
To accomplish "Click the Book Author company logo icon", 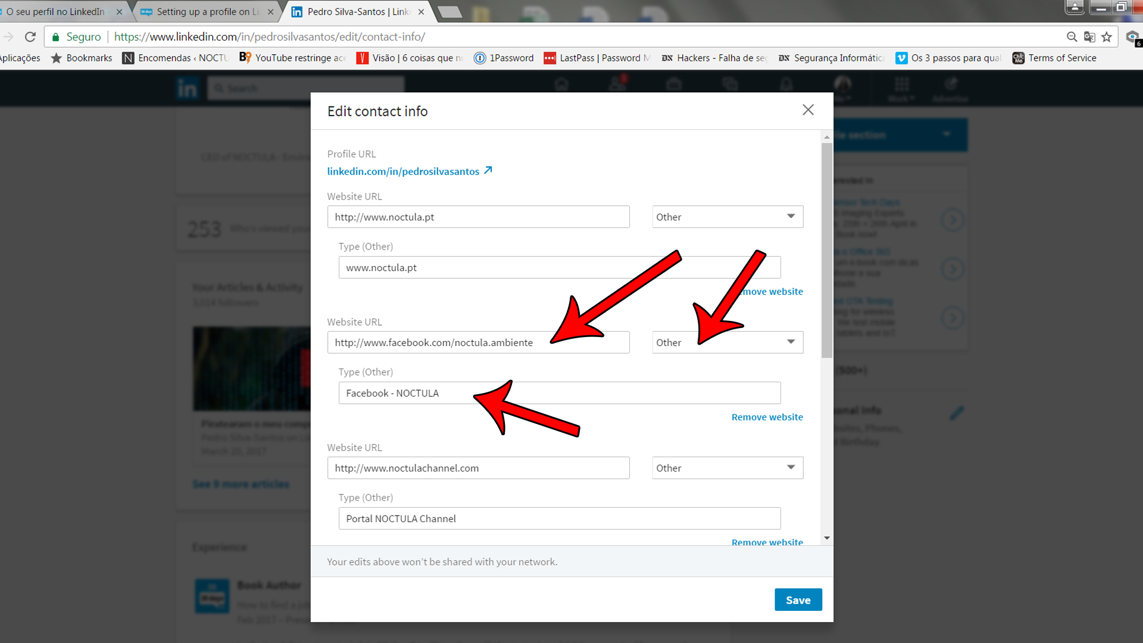I will [212, 596].
